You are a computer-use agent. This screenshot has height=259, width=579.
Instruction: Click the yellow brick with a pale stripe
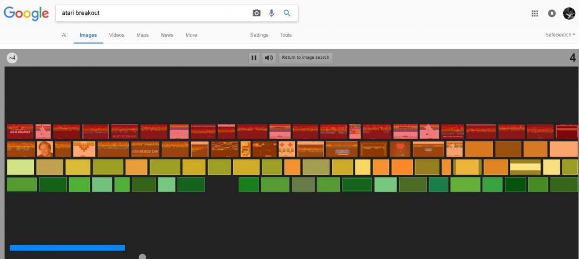point(525,167)
